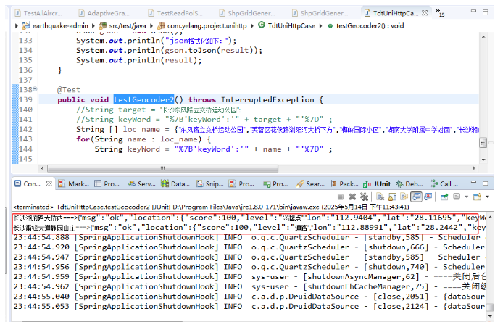Switch to TestAllAircr... editor tab

click(x=38, y=13)
